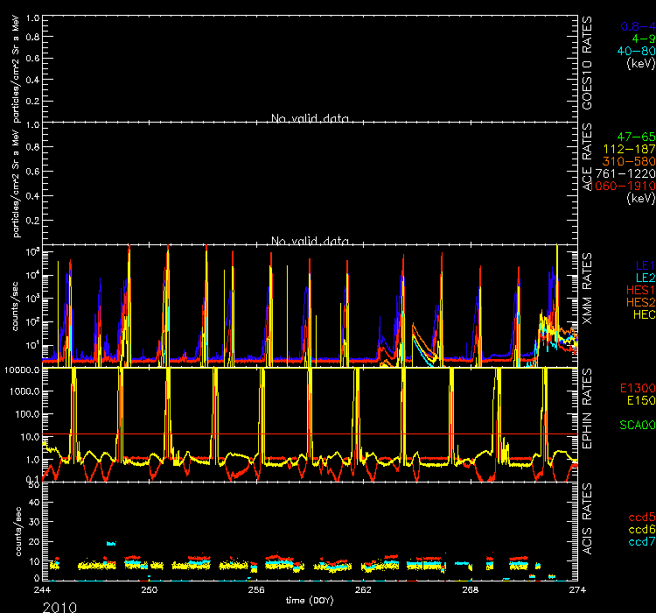This screenshot has height=613, width=656.
Task: Select the 310-580 ACE legend entry
Action: [x=631, y=162]
